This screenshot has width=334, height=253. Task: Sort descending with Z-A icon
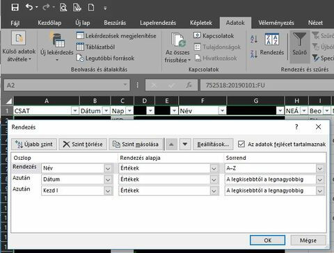pos(254,54)
